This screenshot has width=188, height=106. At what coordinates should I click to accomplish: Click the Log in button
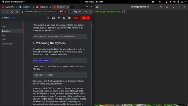(x=76, y=18)
